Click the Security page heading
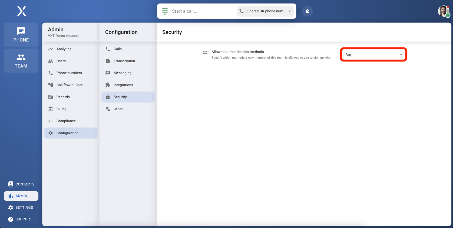This screenshot has width=453, height=228. (x=172, y=32)
